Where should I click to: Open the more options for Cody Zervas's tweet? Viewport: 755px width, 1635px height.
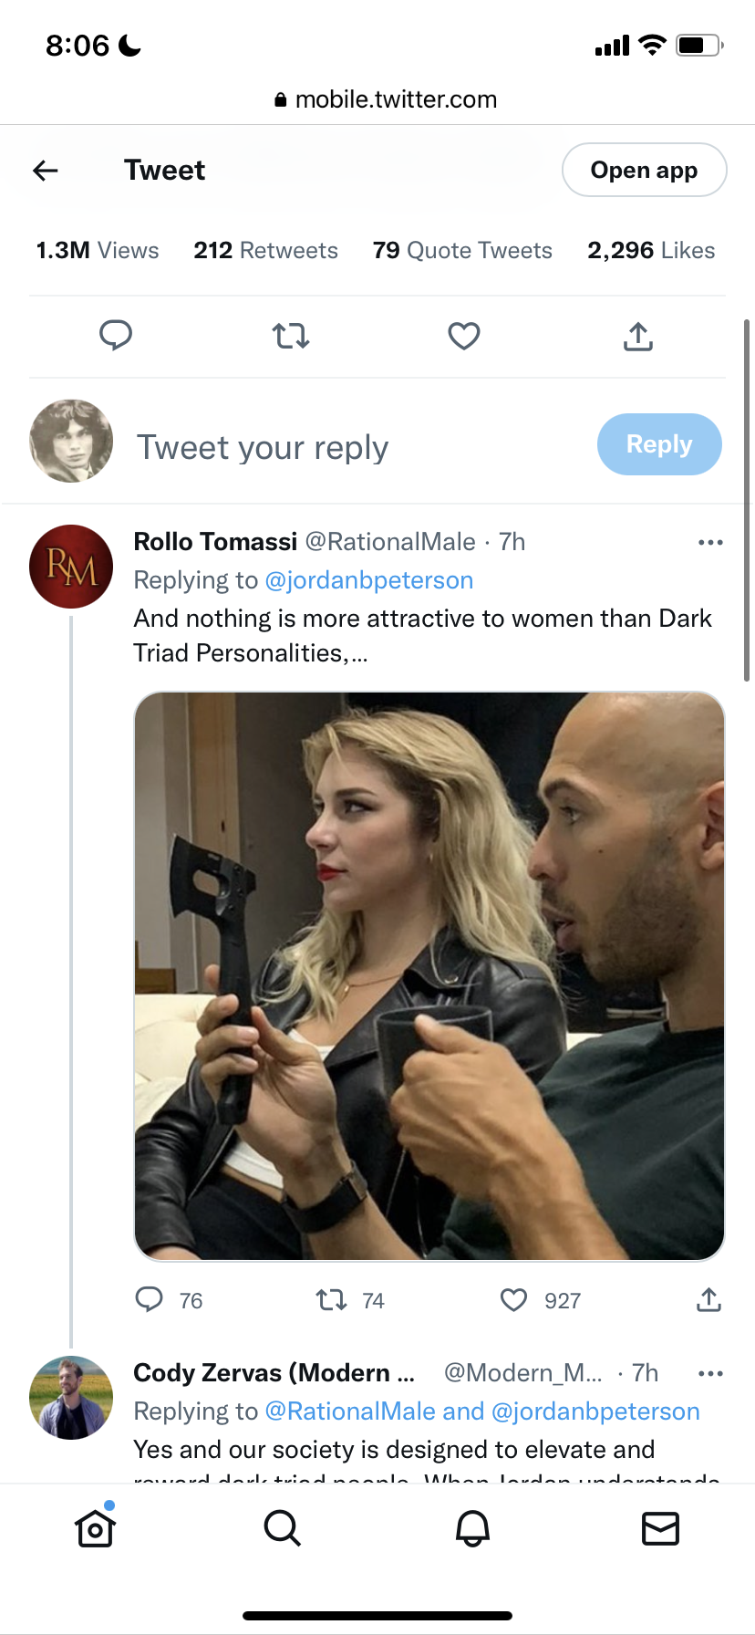[710, 1373]
